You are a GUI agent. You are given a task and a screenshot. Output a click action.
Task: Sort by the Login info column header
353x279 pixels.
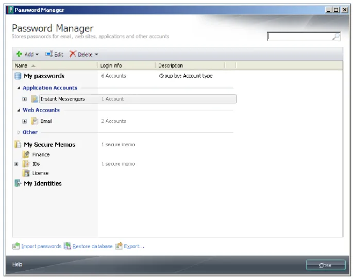pyautogui.click(x=127, y=65)
